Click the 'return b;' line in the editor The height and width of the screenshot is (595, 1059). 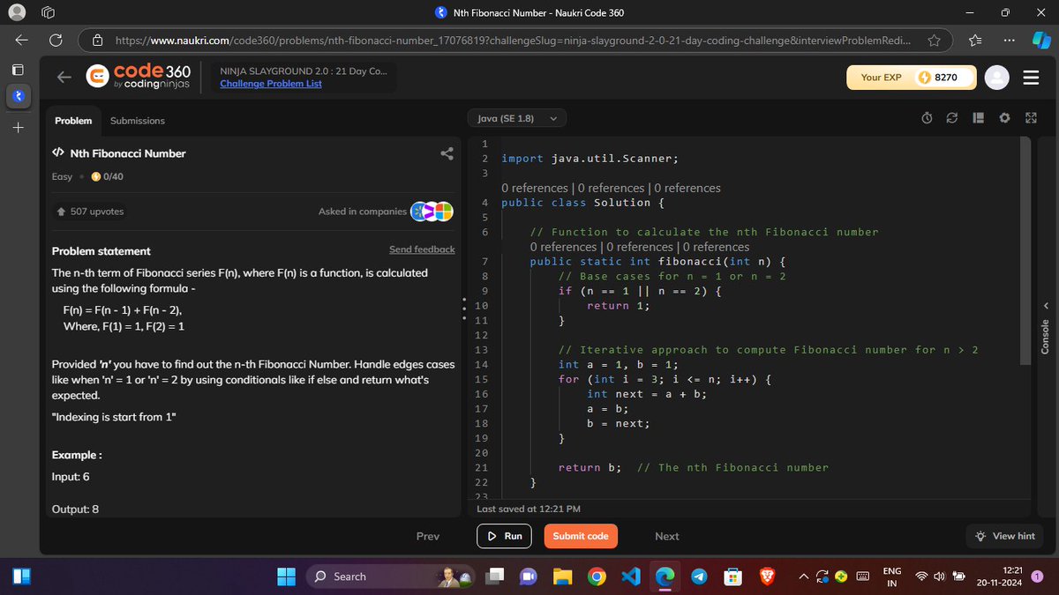tap(590, 468)
